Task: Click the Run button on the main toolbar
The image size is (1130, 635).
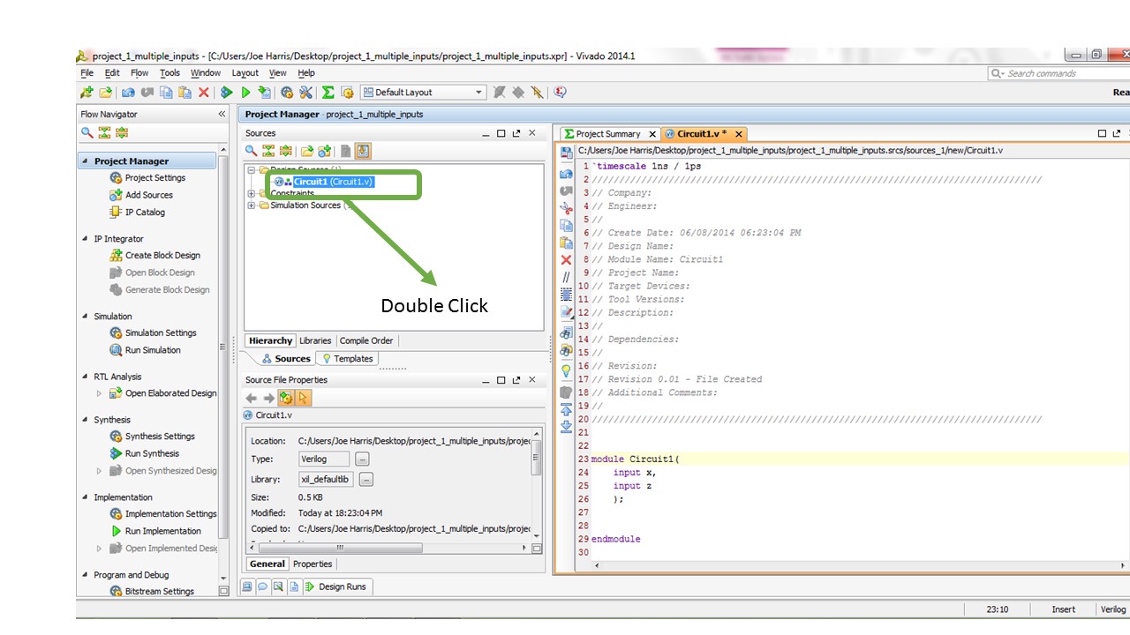Action: 246,92
